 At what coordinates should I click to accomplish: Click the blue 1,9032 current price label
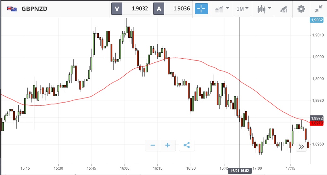click(x=317, y=20)
